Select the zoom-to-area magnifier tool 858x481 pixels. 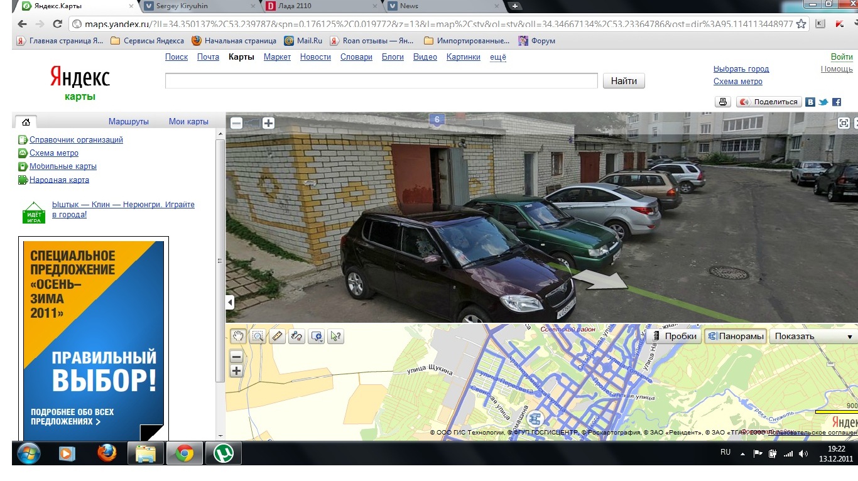(258, 336)
